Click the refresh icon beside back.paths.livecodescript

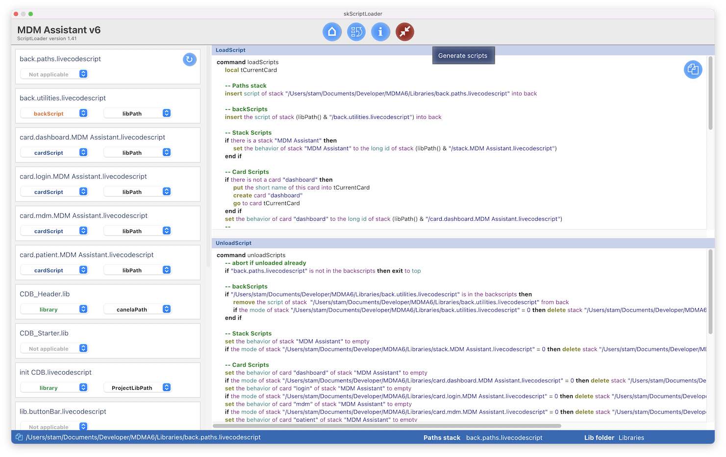pyautogui.click(x=190, y=59)
